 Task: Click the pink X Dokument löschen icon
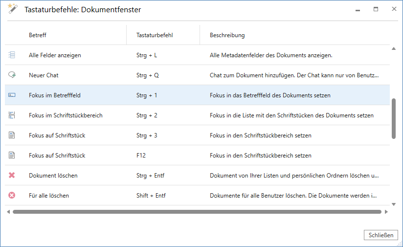point(12,176)
